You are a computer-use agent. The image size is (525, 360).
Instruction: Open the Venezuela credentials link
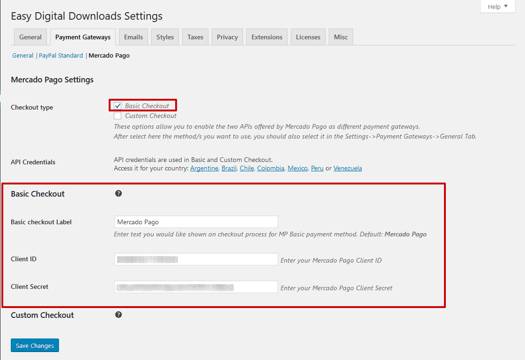coord(348,168)
